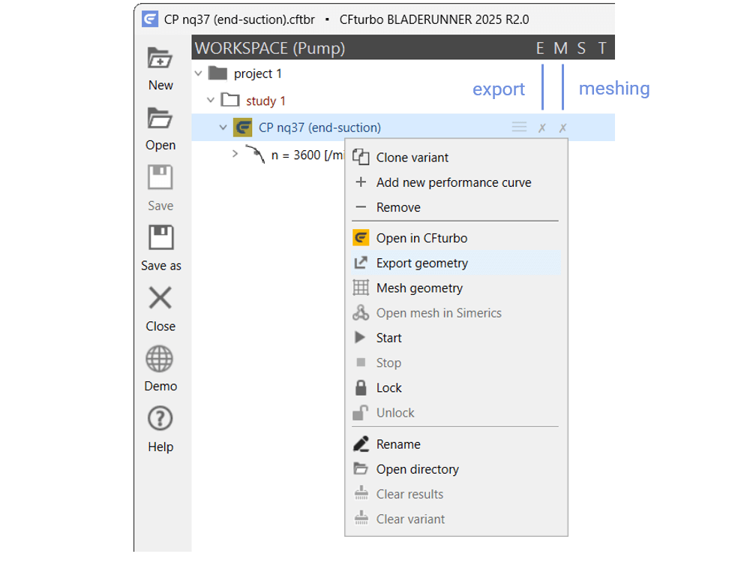Select Open in CFturbo menu entry
756x569 pixels.
click(456, 239)
